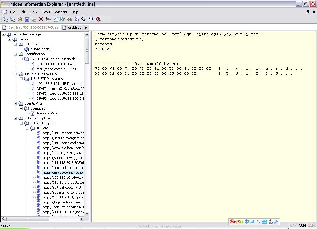The image size is (317, 229).
Task: Click the load from database toolbar icon
Action: pyautogui.click(x=6, y=19)
